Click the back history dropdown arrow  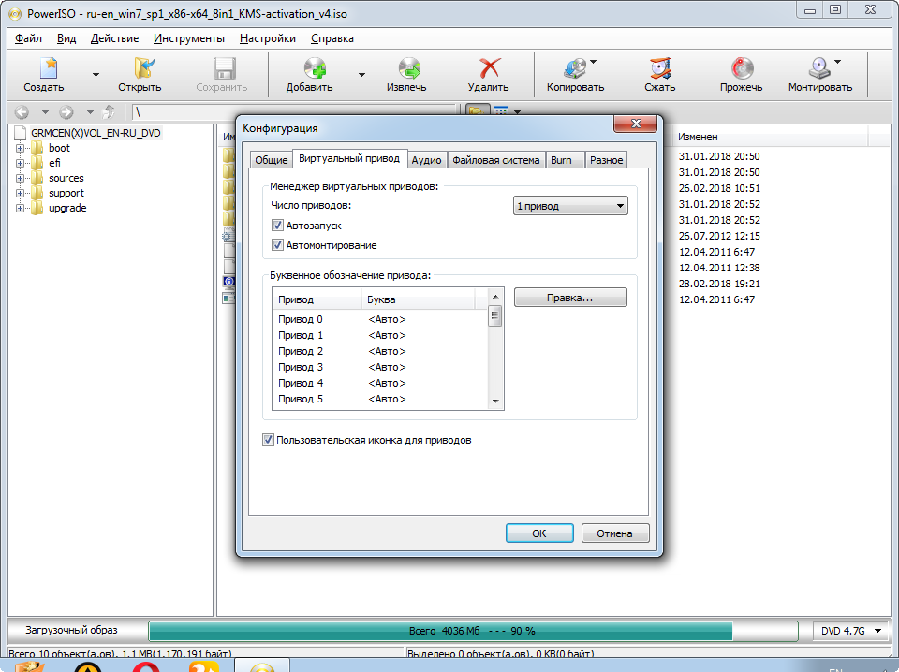[x=45, y=112]
